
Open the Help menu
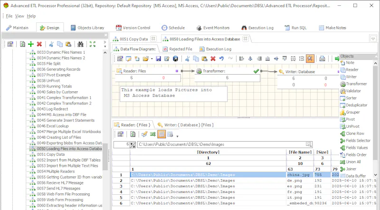[x=31, y=16]
